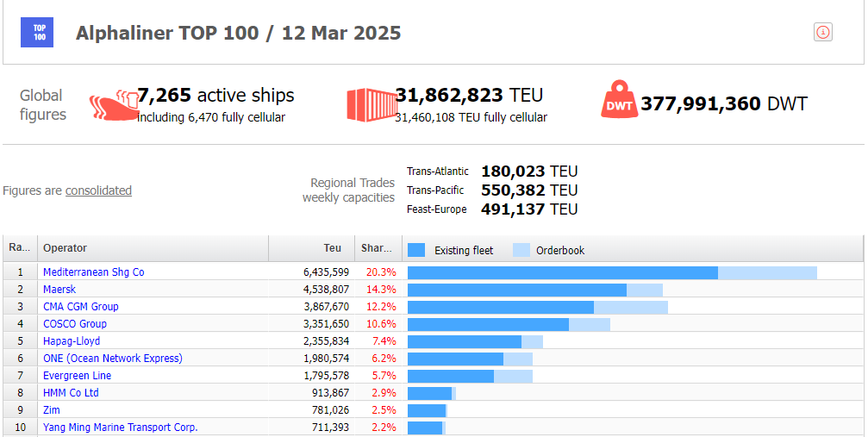The image size is (868, 437).
Task: Click the blue TOP 100 logo icon
Action: 37,32
